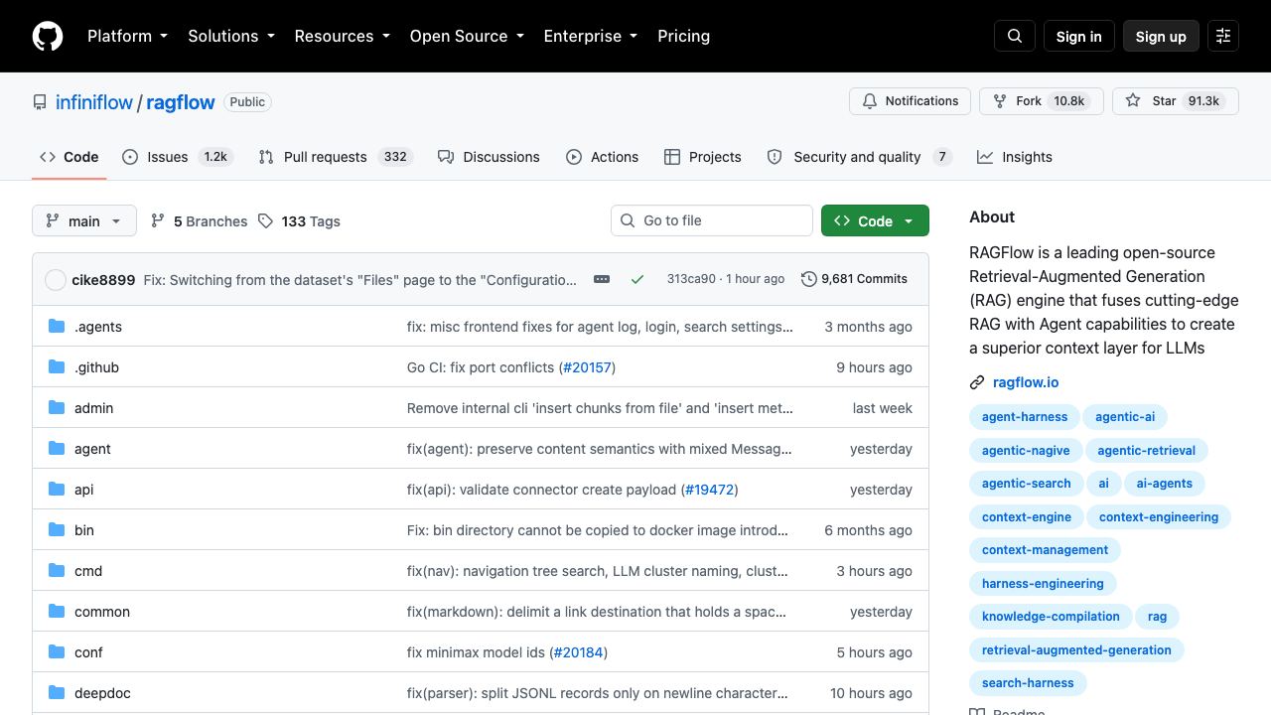
Task: Click the latest commit options ellipsis
Action: click(x=602, y=279)
